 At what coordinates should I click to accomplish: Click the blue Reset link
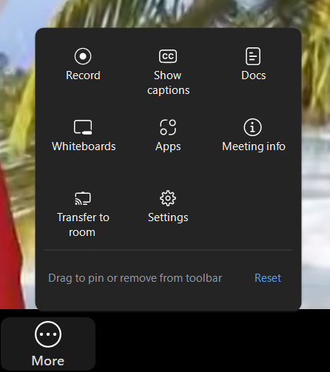click(268, 278)
